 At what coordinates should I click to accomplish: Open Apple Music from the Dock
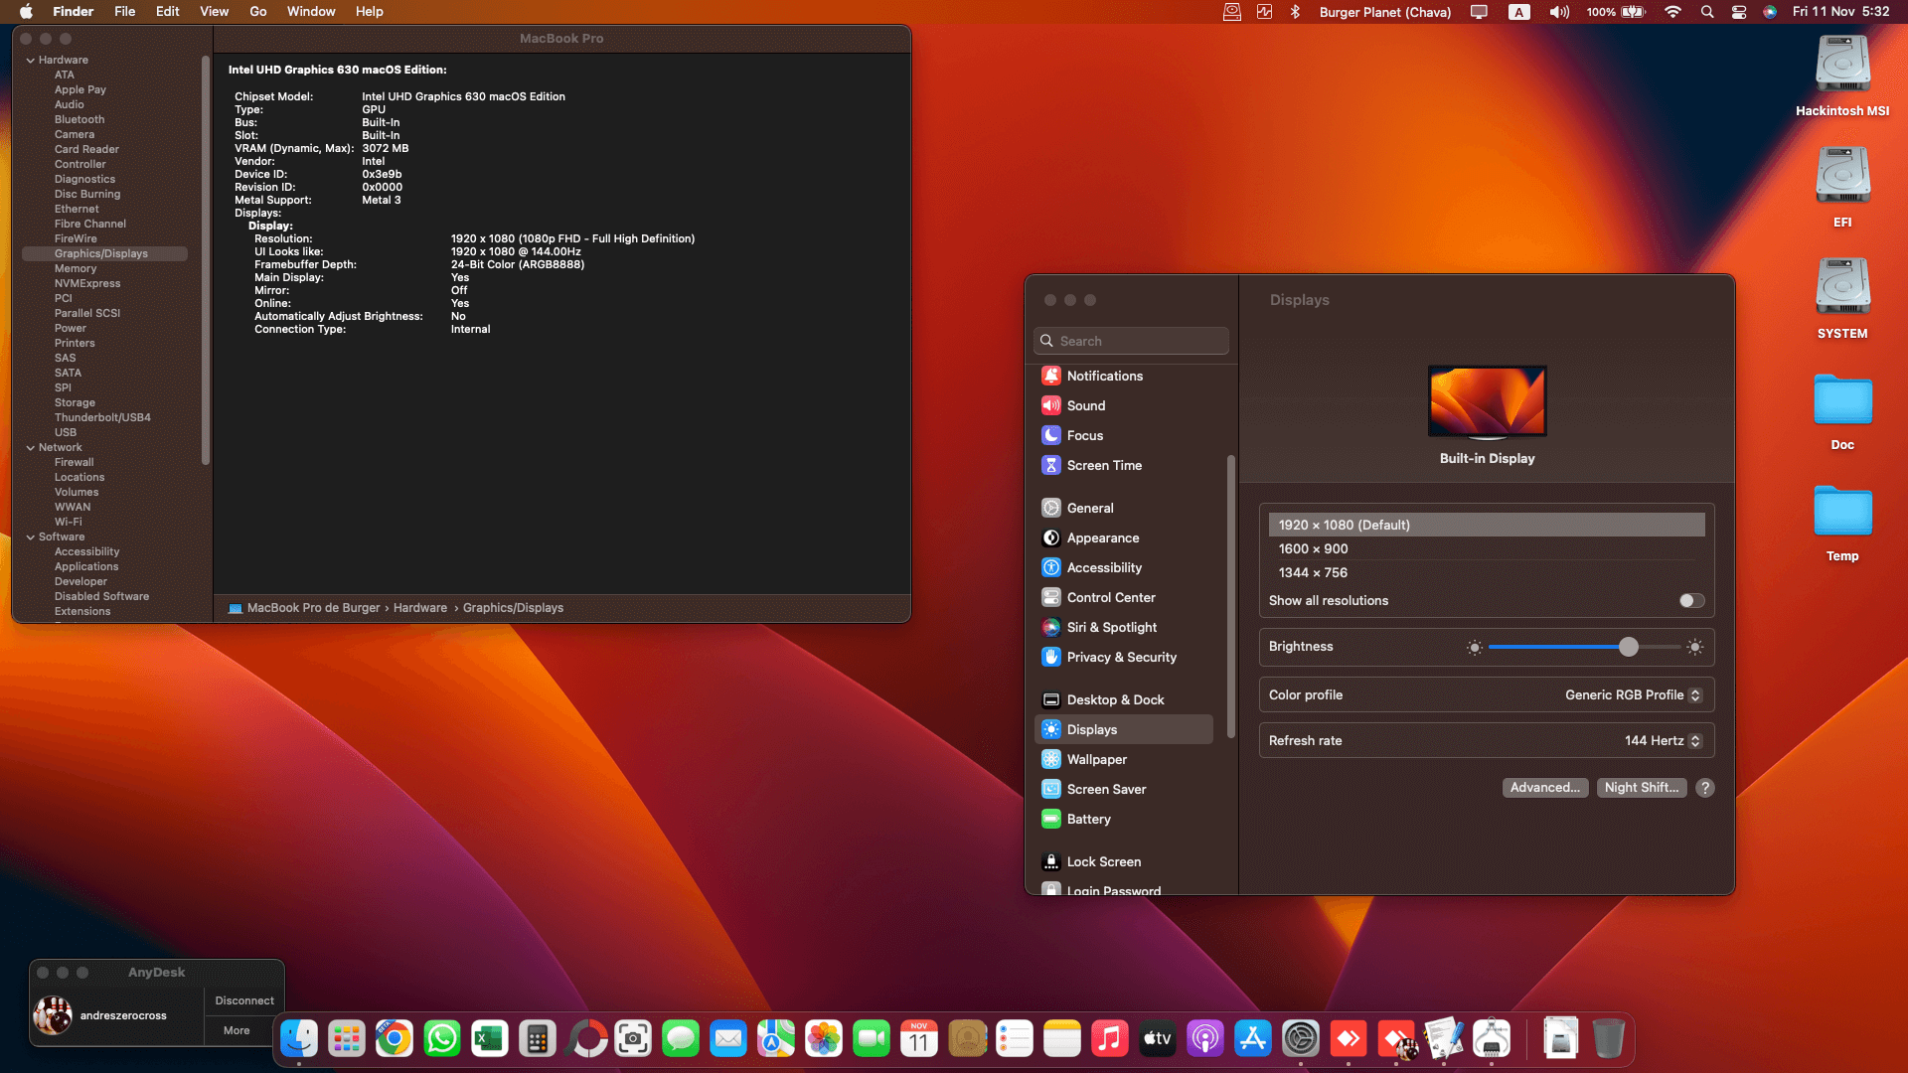pos(1110,1039)
